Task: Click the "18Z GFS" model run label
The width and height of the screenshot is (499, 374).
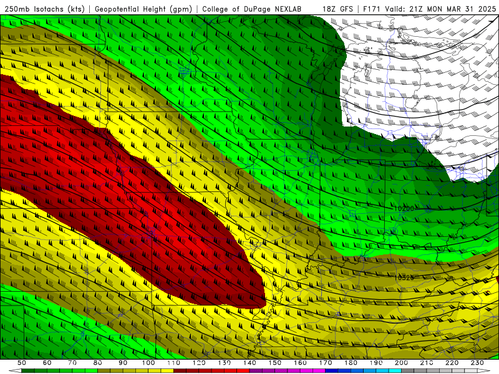Action: [x=337, y=9]
